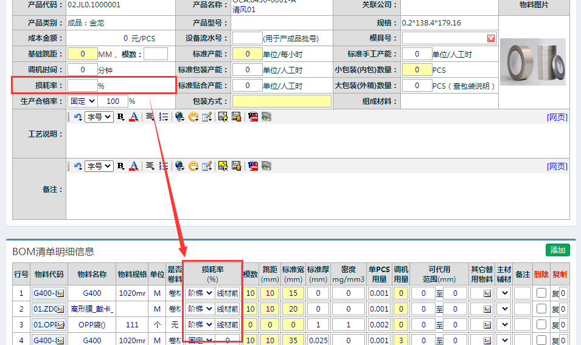Tick the delete checkbox for BOM row 1

pos(541,293)
